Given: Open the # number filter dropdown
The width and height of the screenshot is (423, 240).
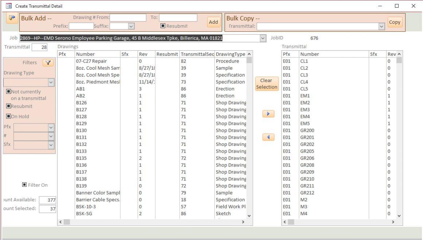Looking at the screenshot, I should [51, 136].
